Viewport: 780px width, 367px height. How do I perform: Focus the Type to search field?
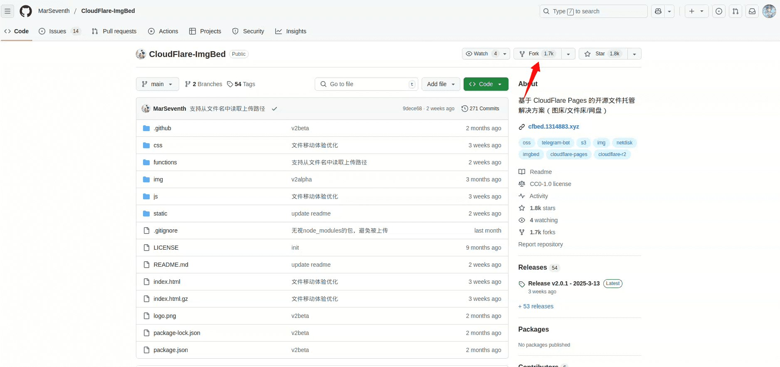(x=593, y=11)
